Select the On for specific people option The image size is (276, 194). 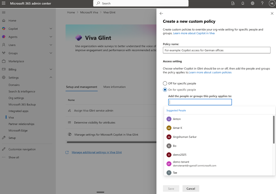[x=165, y=90]
